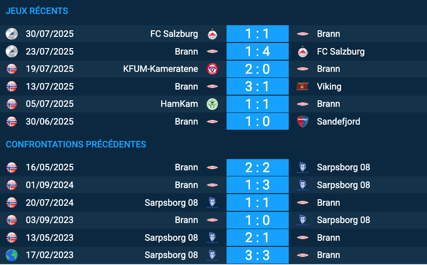
Task: Select the KFUM-Kameratene team name
Action: [160, 69]
